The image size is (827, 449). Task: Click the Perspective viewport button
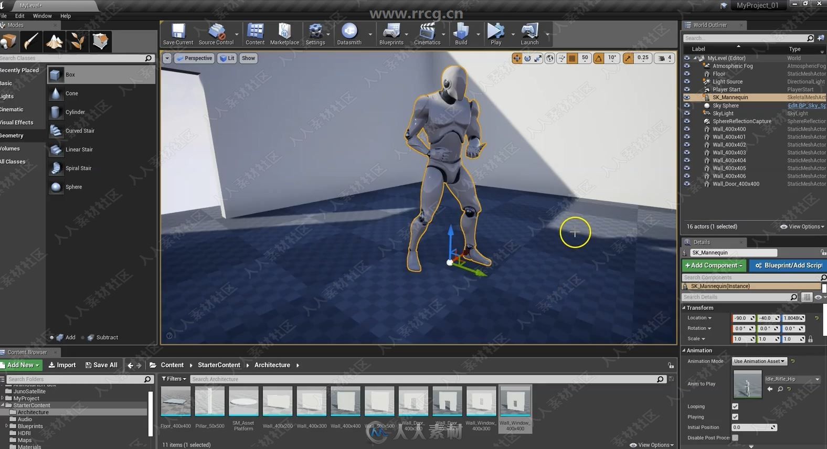coord(194,58)
